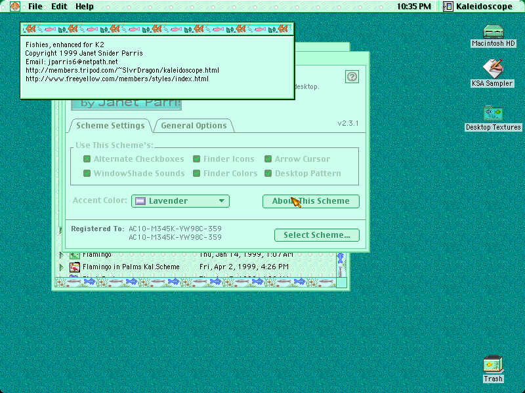Screen dimensions: 525x393
Task: Click the 'by Janet Parris' scheme banner
Action: click(x=126, y=104)
